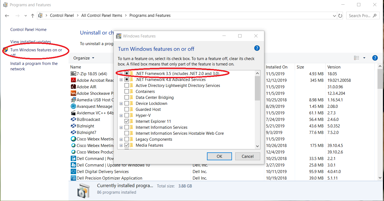Viewport: 384px width, 201px height.
Task: Click the search magnifier icon
Action: point(375,15)
